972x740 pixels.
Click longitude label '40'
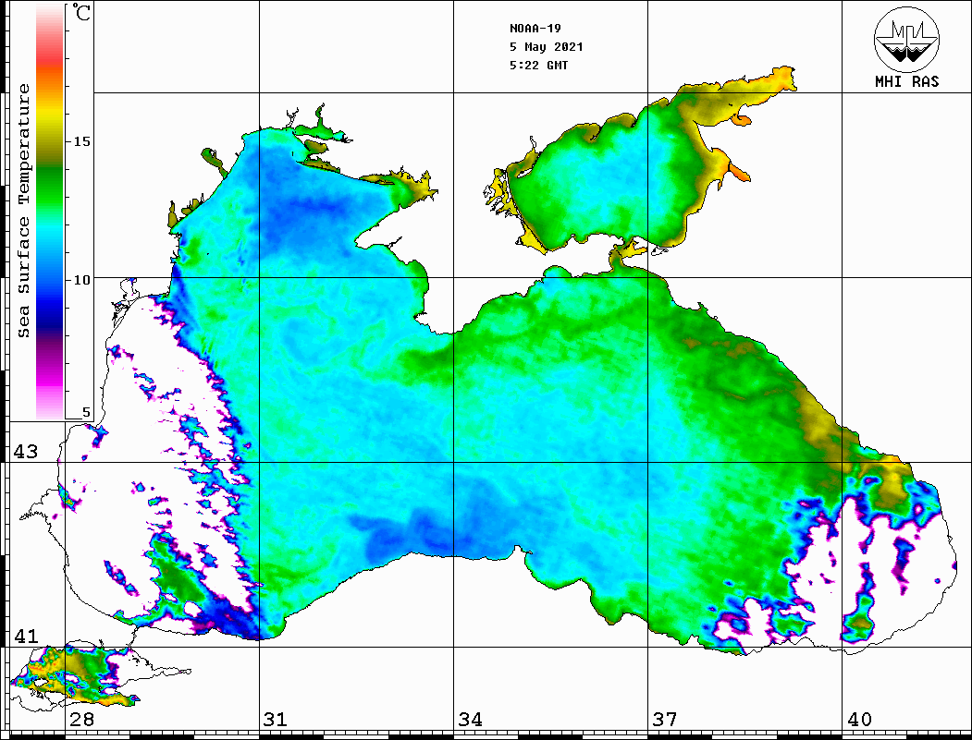pos(859,720)
